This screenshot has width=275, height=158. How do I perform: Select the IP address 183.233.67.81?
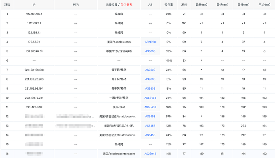pyautogui.click(x=34, y=51)
